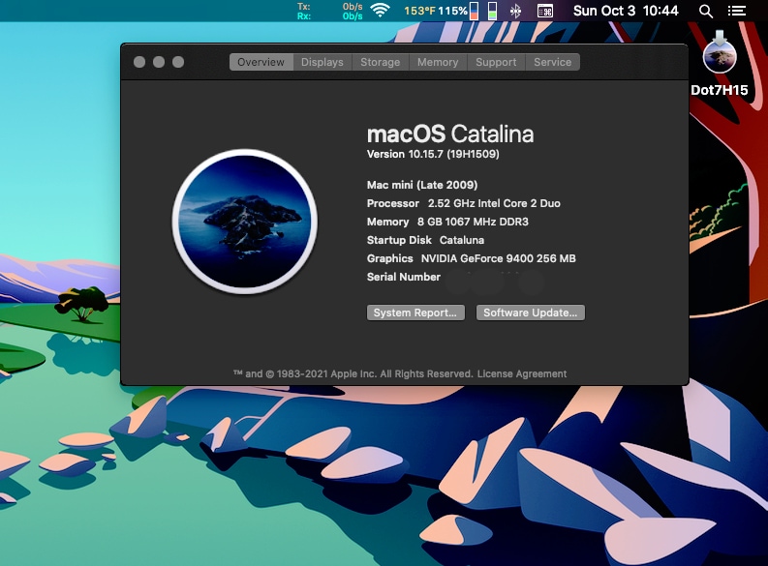The image size is (768, 566).
Task: Open the Service tab
Action: (x=552, y=62)
